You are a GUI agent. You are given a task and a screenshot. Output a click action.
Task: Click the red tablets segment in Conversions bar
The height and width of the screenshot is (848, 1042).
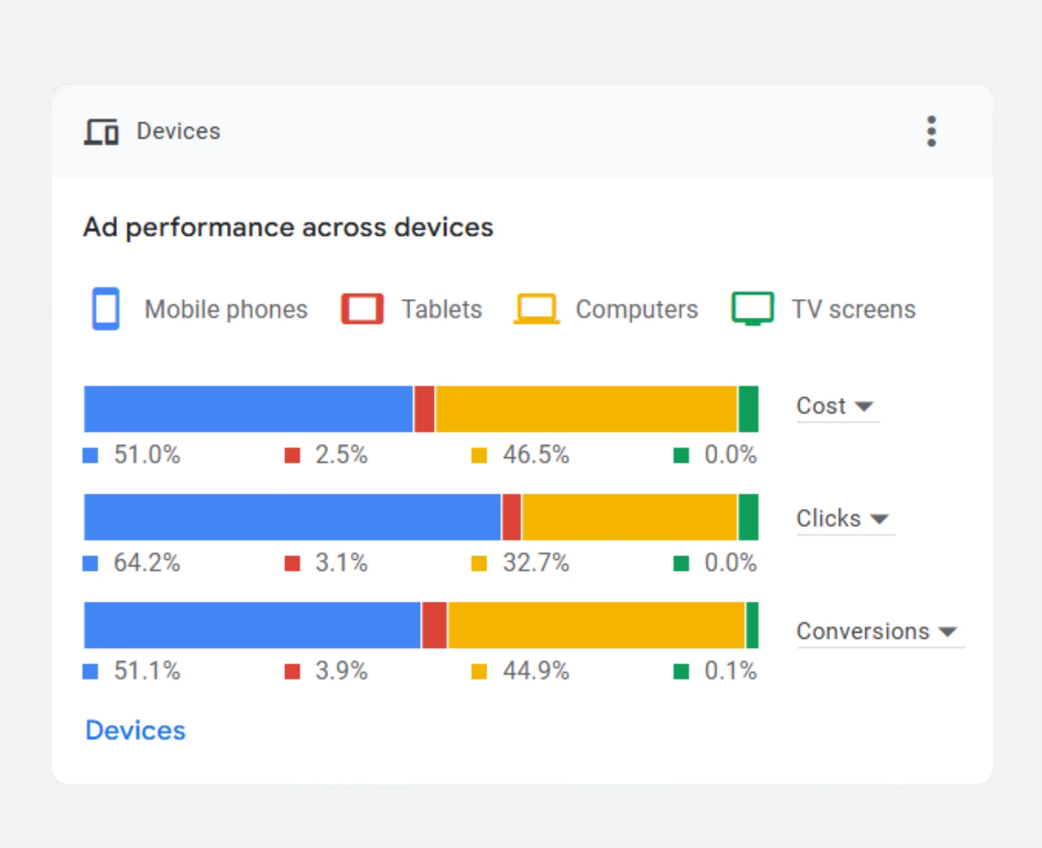point(434,625)
